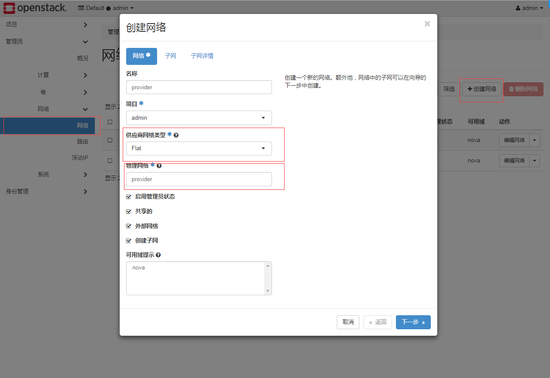Open the 编辑网络 dropdown arrow
The image size is (550, 378).
pyautogui.click(x=534, y=140)
